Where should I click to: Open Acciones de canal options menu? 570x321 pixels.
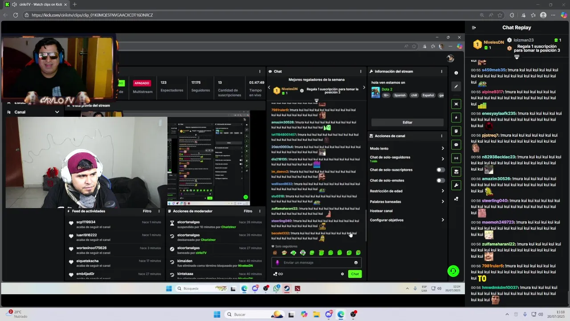(442, 136)
